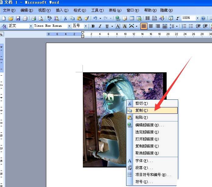Image resolution: width=212 pixels, height=187 pixels.
Task: Select the Format Painter brush icon
Action: point(87,18)
